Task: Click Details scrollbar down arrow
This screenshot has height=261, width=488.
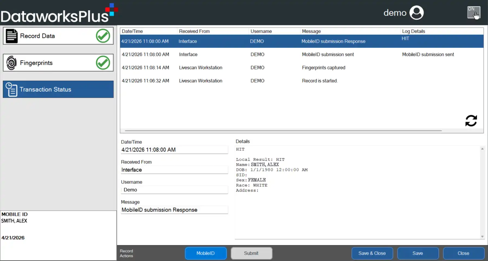Action: tap(482, 237)
